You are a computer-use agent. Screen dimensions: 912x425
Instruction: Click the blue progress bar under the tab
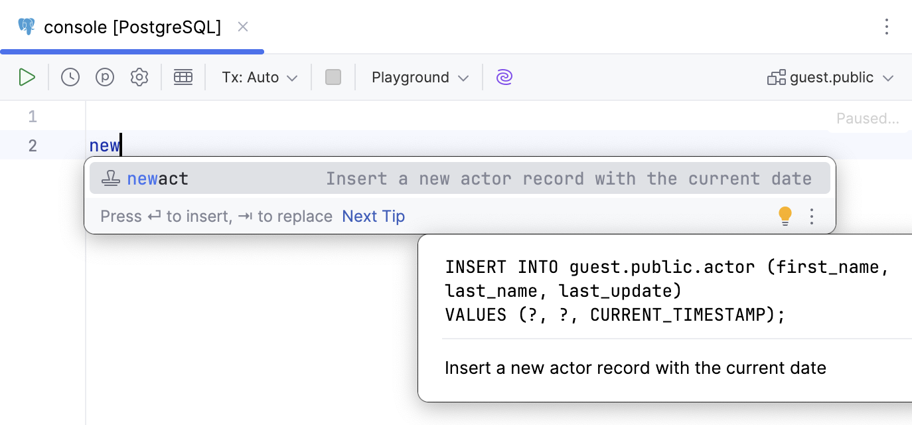(x=131, y=50)
